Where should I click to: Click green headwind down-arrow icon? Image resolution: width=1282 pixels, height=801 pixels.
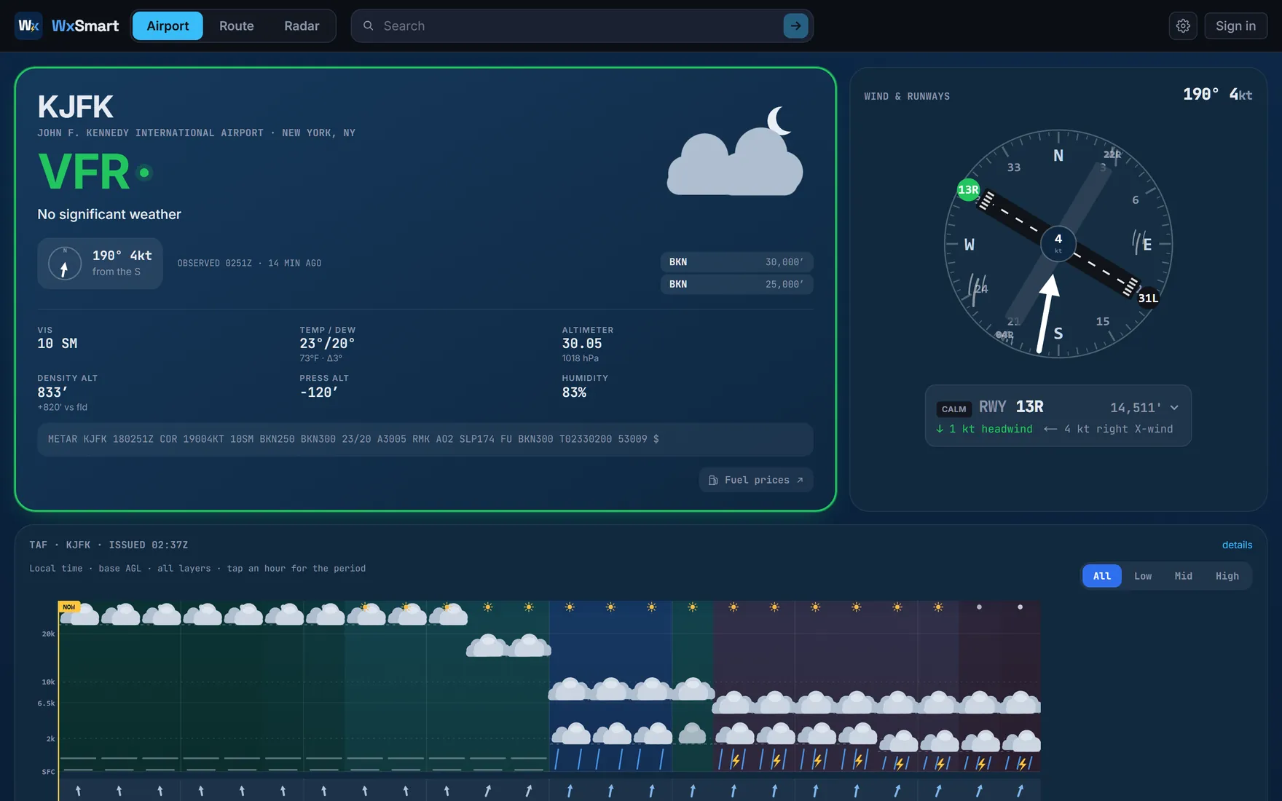point(940,429)
